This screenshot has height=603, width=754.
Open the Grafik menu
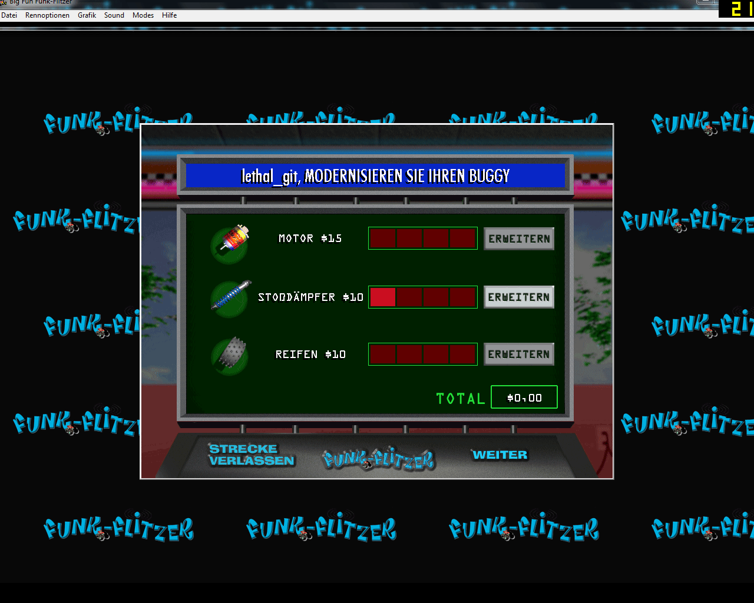click(x=87, y=15)
